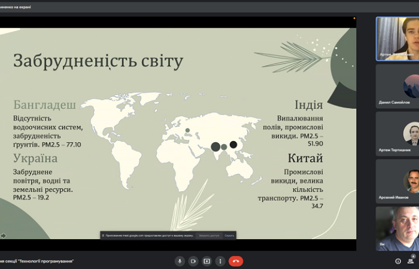Viewport: 419px width, 269px height.
Task: Click your own video tile at bottom
Action: click(x=397, y=228)
